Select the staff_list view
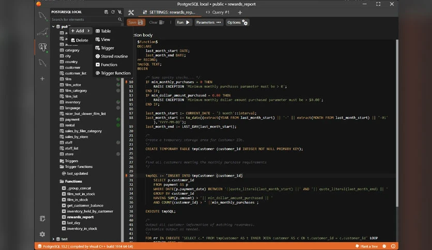Viewport: 432px width, 250px height. click(x=69, y=148)
